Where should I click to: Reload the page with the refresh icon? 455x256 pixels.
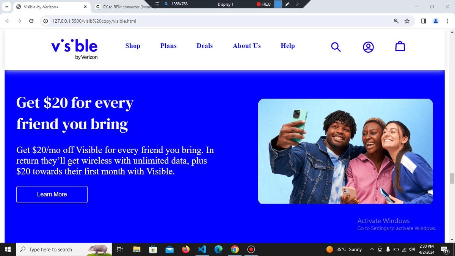tap(31, 21)
